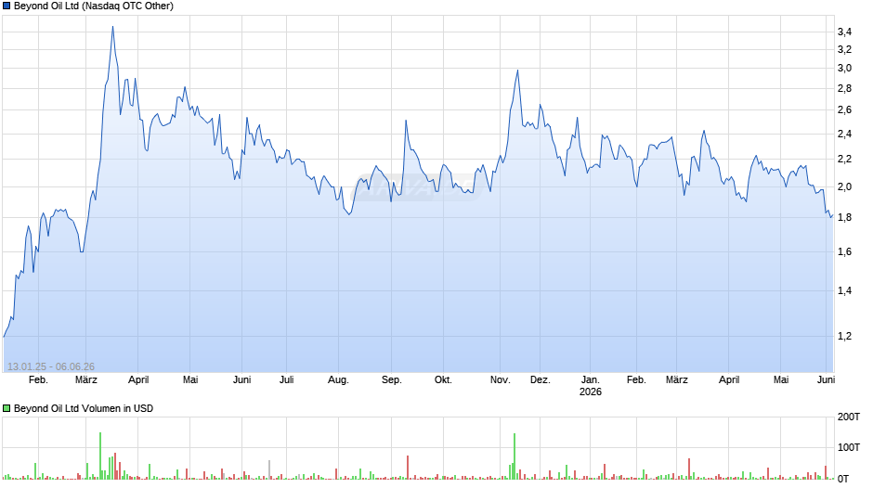
Task: Click the 'Jan.' month label above 2026
Action: 591,380
